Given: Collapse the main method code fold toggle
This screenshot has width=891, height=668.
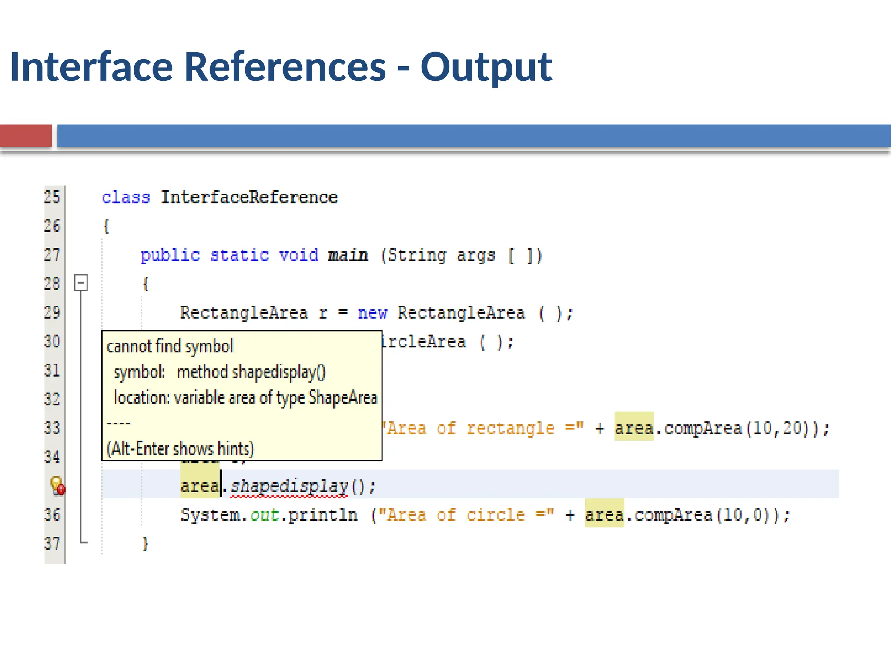Looking at the screenshot, I should pyautogui.click(x=81, y=283).
